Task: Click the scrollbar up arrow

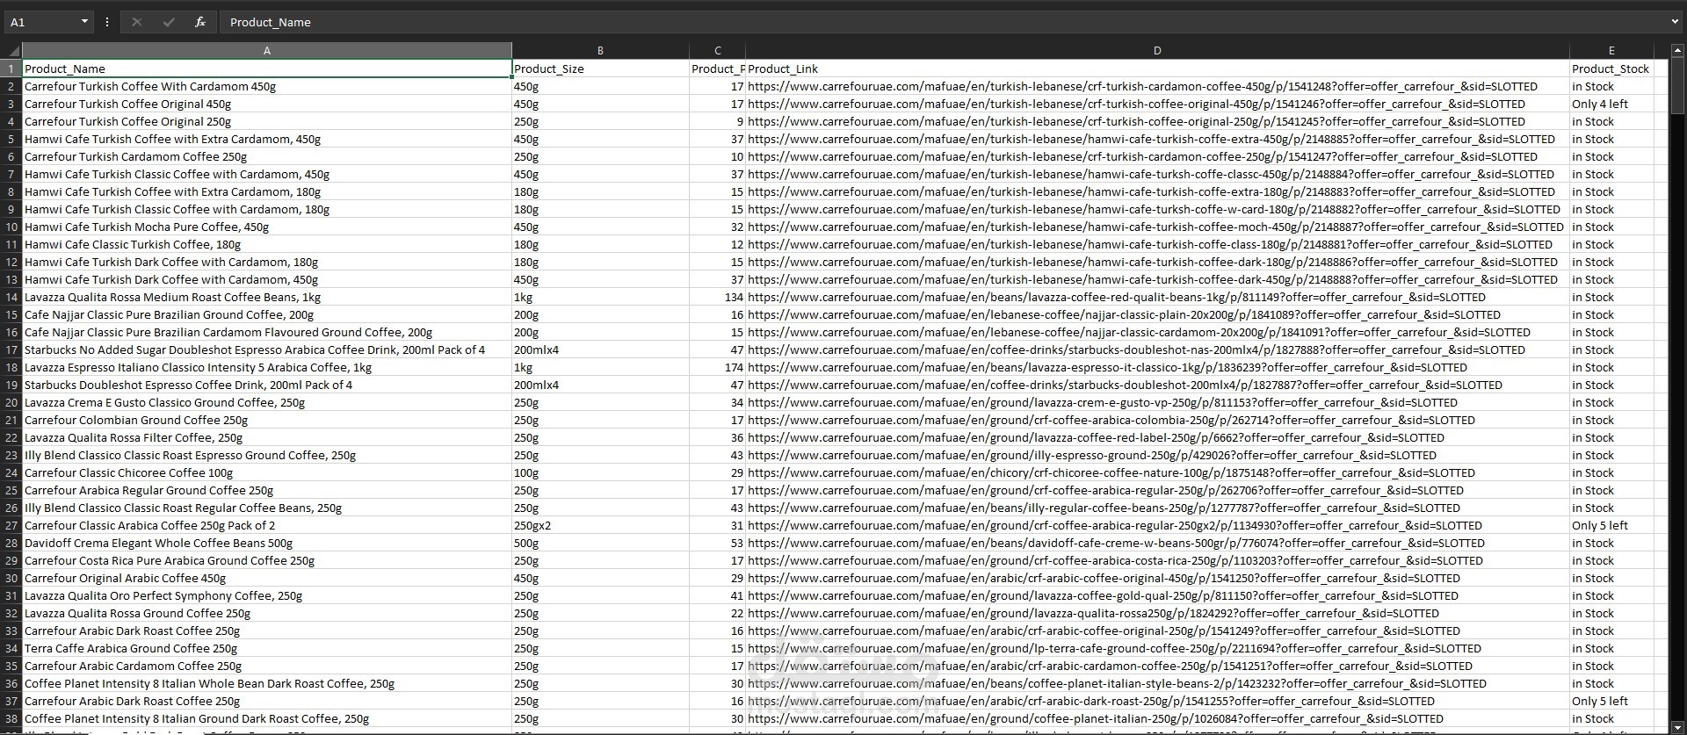Action: pyautogui.click(x=1677, y=50)
